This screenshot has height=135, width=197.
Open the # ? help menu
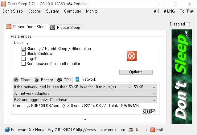(x=157, y=11)
